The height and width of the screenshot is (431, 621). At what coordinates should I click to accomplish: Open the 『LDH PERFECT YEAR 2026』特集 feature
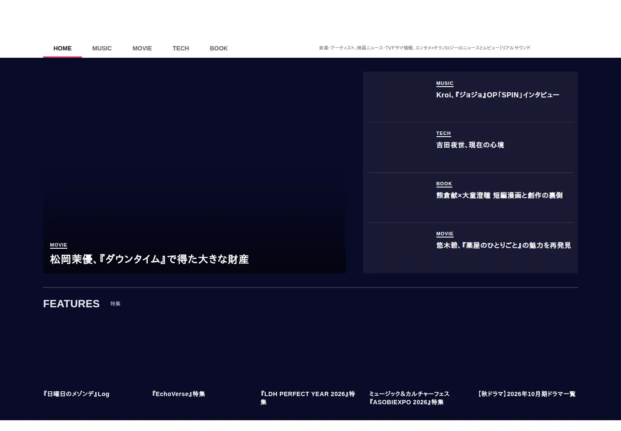(308, 398)
